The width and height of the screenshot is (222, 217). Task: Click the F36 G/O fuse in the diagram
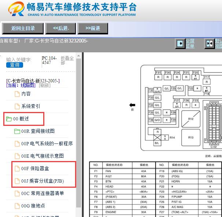(155, 120)
